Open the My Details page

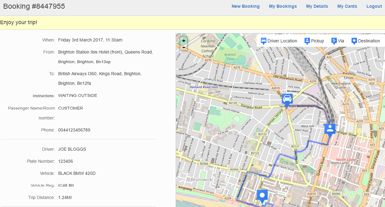click(x=317, y=6)
